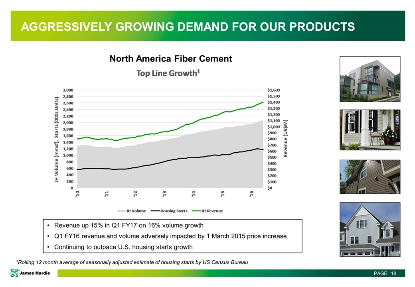The image size is (415, 287).
Task: Open the brown siding close-up photo
Action: pos(370,177)
